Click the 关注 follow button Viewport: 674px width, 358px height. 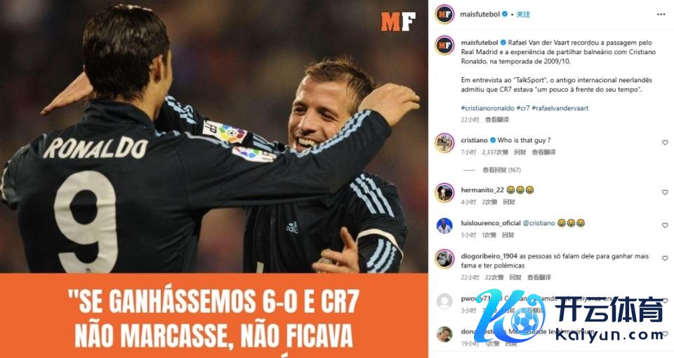click(523, 14)
